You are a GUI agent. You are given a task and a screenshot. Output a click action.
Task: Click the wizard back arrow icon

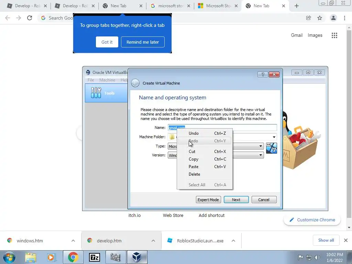135,83
